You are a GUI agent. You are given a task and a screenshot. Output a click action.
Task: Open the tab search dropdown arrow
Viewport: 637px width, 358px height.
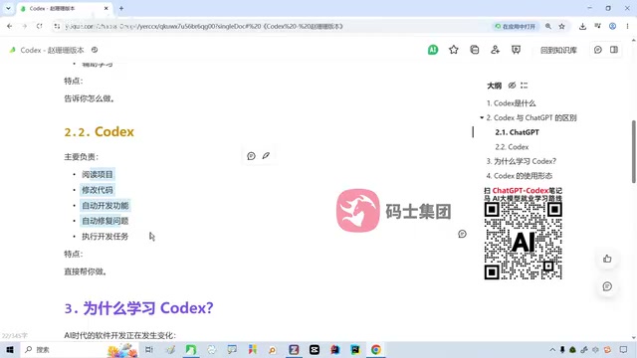[8, 8]
